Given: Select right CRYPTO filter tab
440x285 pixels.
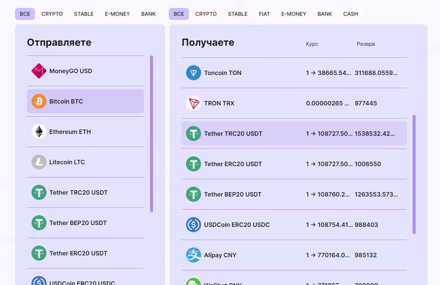Looking at the screenshot, I should [206, 14].
